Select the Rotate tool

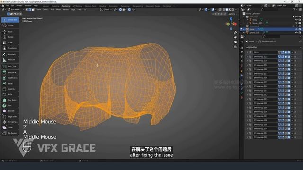(10, 37)
